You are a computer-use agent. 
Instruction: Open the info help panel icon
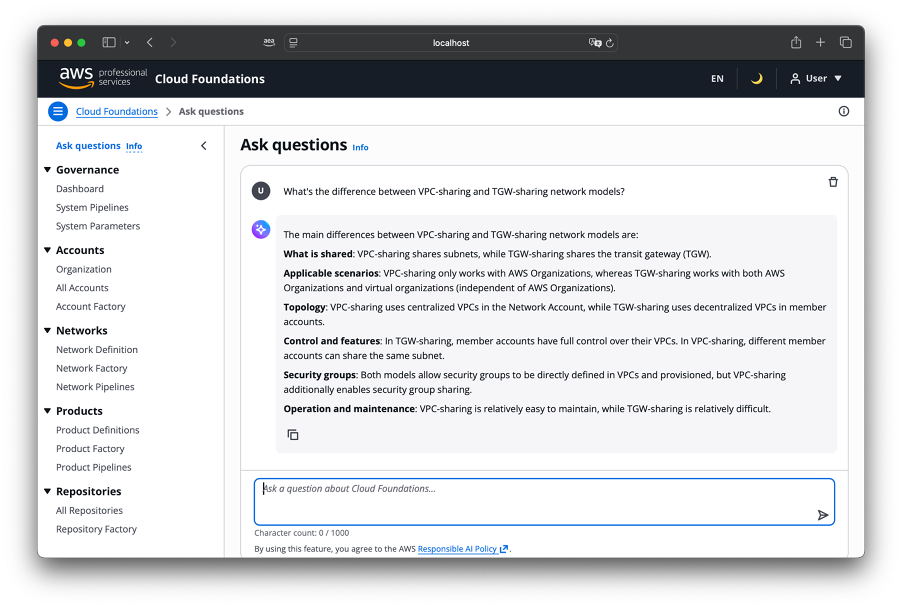point(843,112)
